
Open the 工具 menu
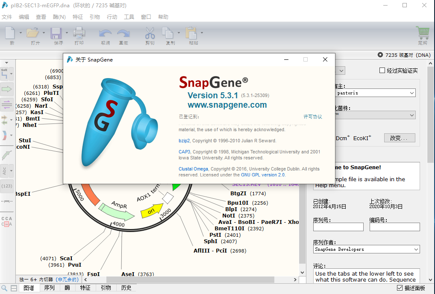click(x=129, y=17)
